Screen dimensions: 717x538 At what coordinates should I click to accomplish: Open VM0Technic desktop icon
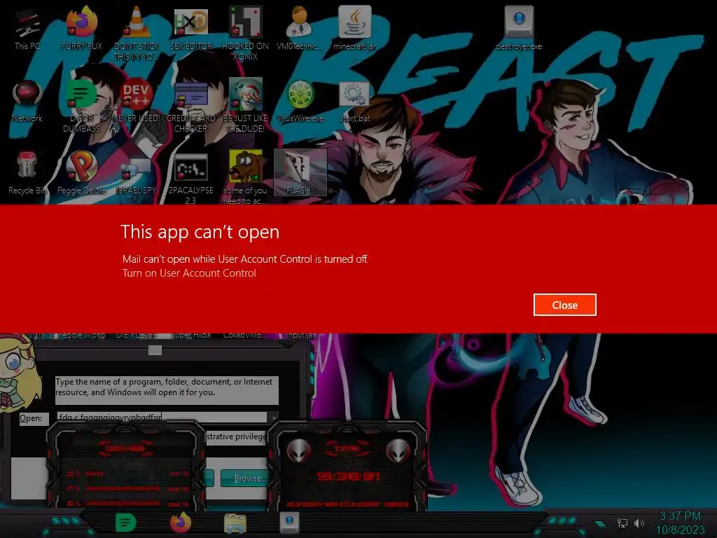(300, 28)
